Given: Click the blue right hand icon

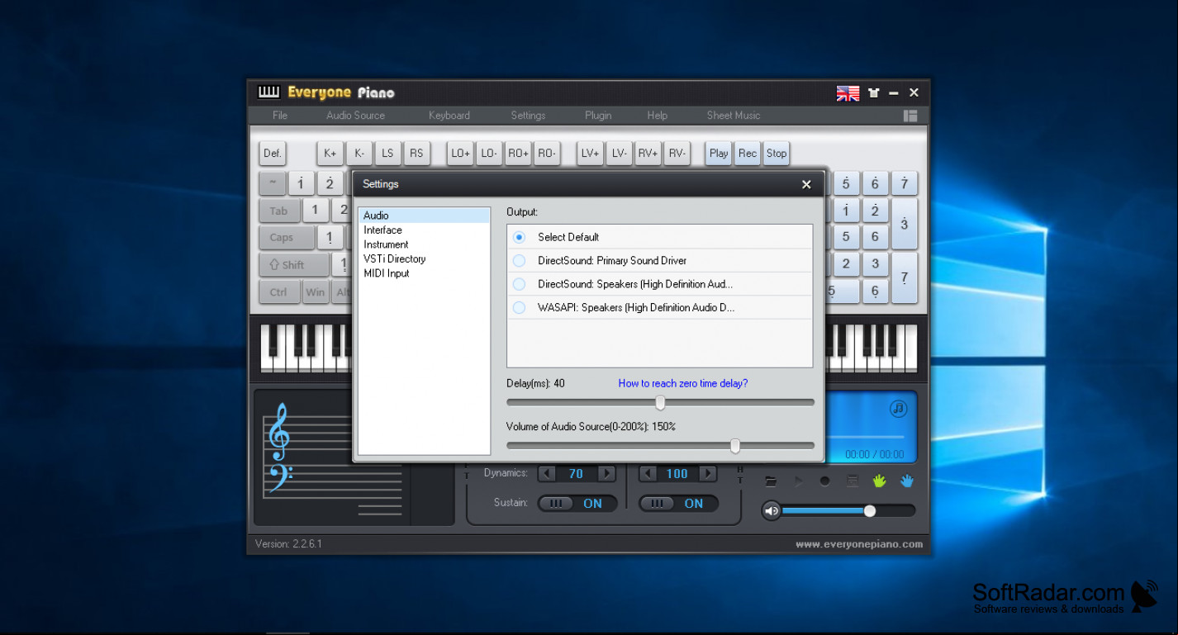Looking at the screenshot, I should tap(907, 481).
